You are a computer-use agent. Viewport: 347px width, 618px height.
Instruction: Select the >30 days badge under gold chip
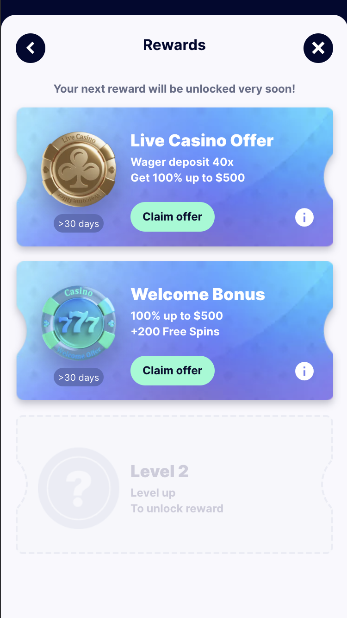click(x=79, y=224)
